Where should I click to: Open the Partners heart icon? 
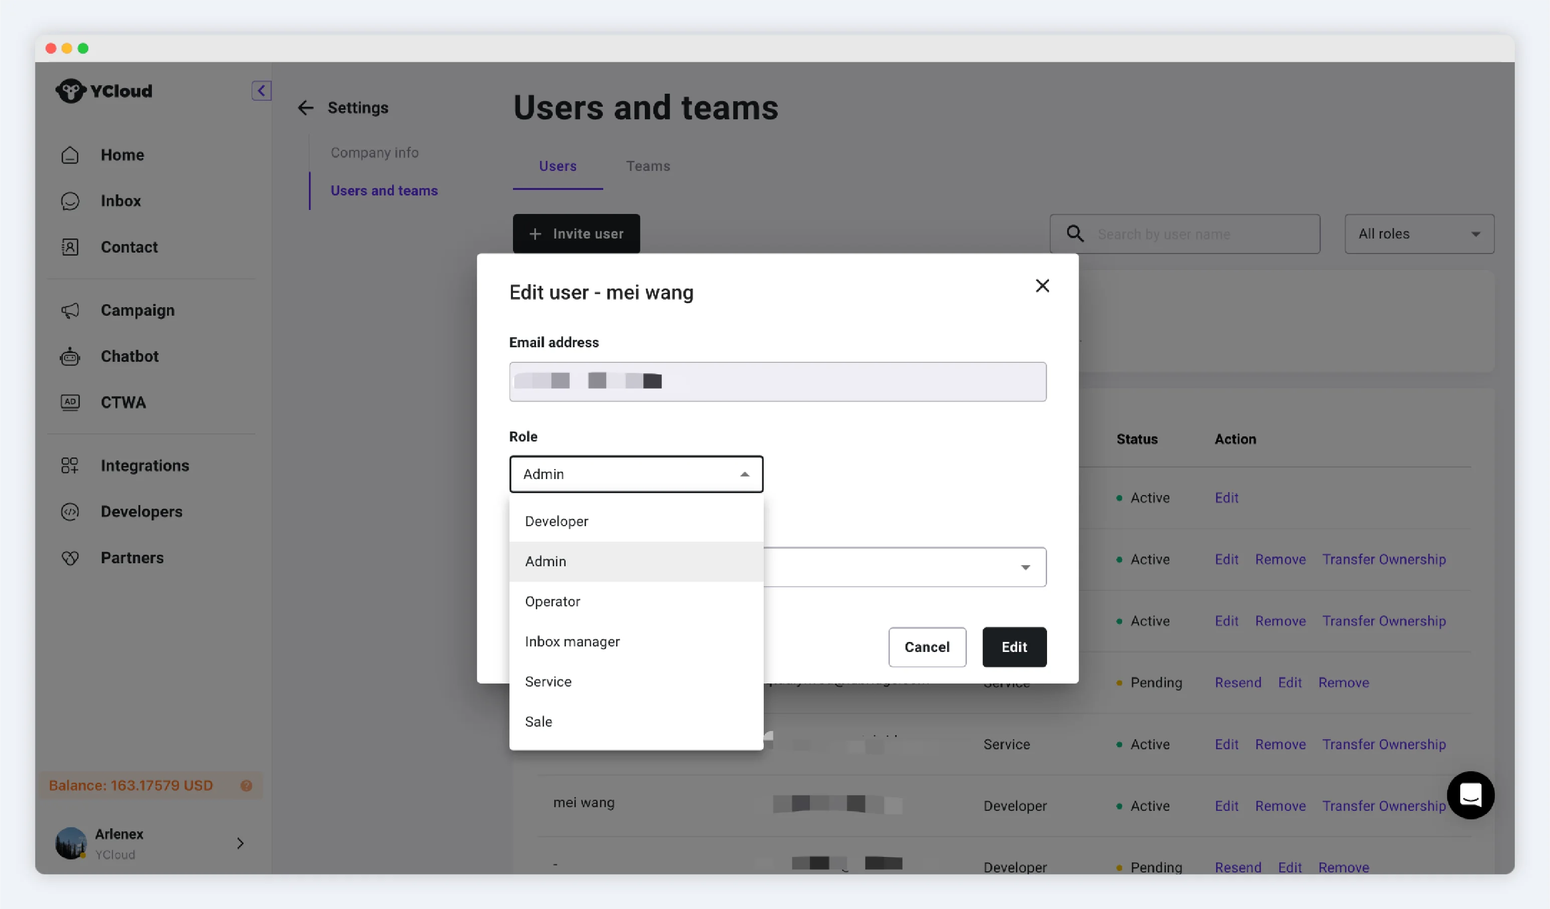(x=70, y=558)
